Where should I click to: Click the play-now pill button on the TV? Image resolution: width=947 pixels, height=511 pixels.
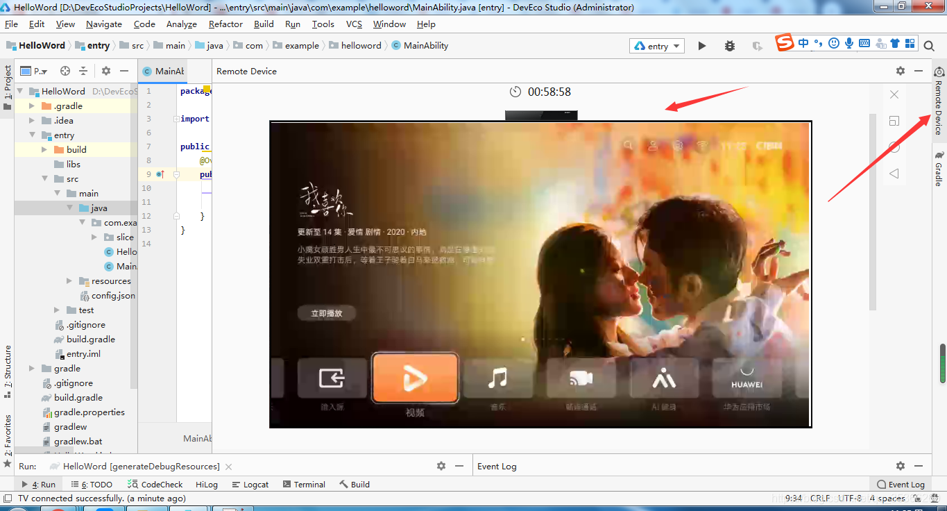point(327,313)
